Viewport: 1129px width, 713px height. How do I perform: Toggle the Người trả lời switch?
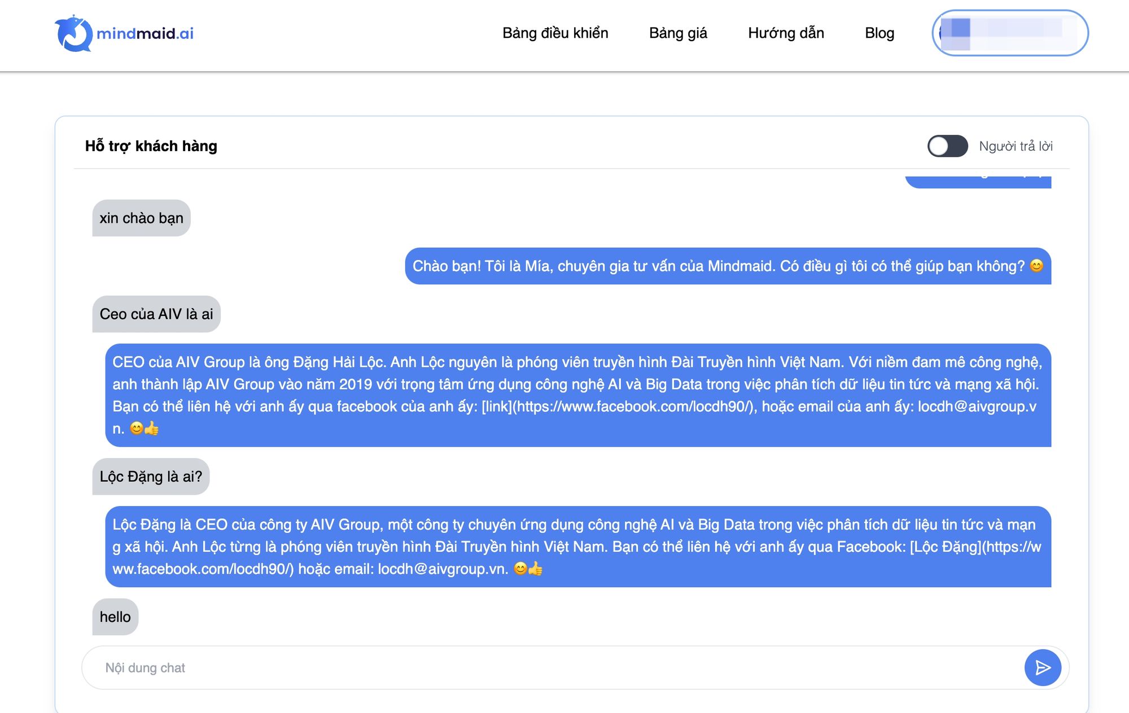(947, 146)
